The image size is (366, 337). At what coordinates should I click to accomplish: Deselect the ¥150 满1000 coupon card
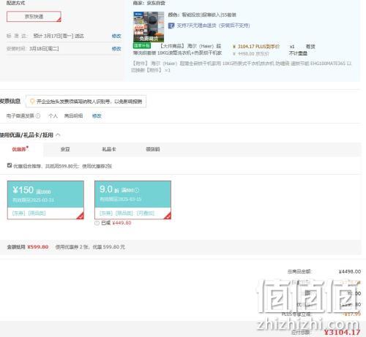45,200
